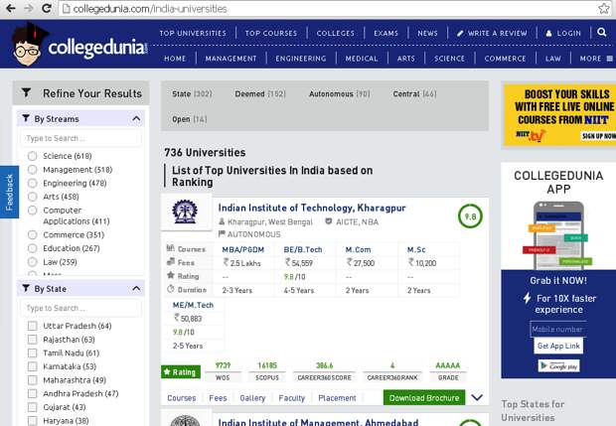Click the funnel icon in Refine Your Results
Screen dimensions: 616x426
pos(26,92)
